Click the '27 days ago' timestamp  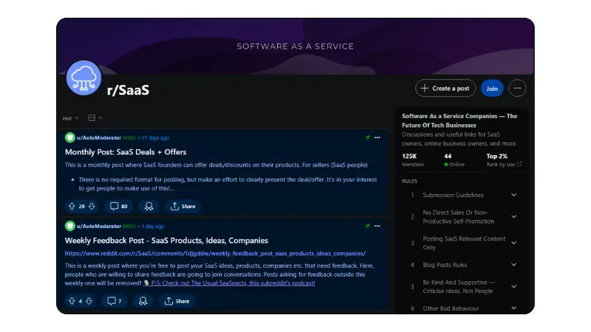[x=155, y=138]
